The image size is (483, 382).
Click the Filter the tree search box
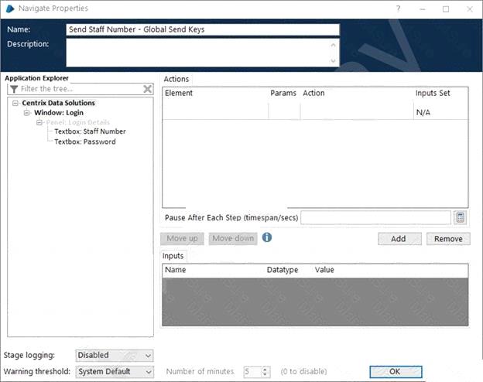[80, 89]
